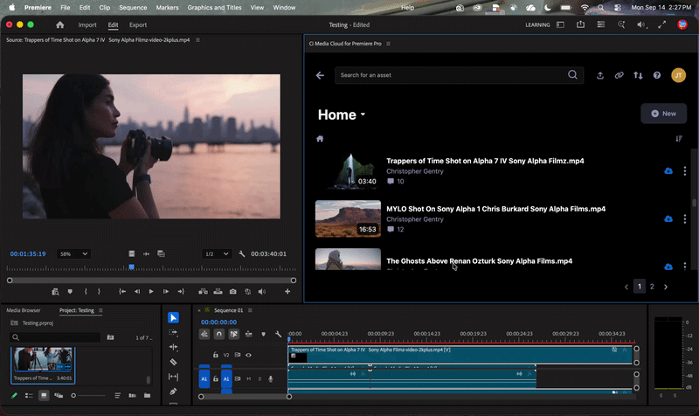Download MYLO Shot asset via cloud icon
Screen dimensions: 699x416
click(668, 218)
